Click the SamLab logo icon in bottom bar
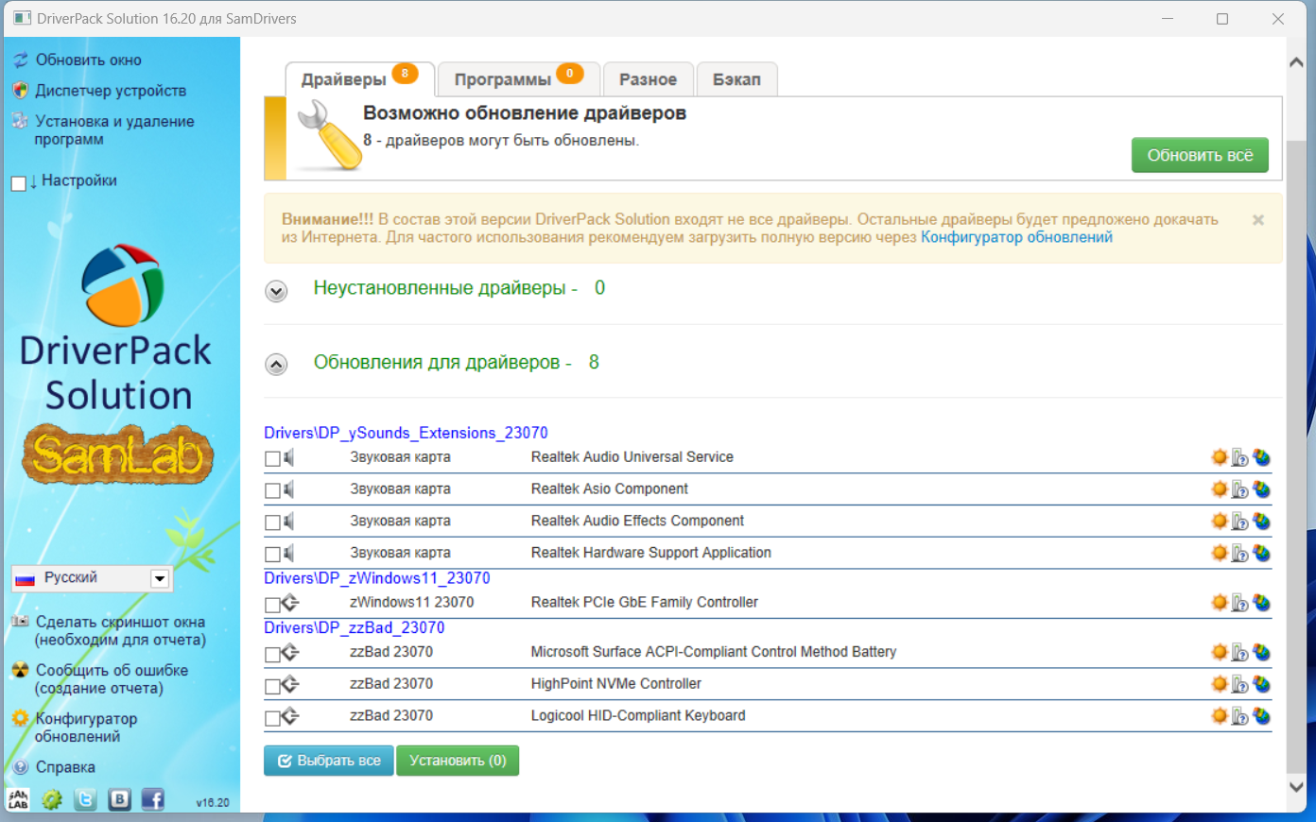The height and width of the screenshot is (822, 1316). tap(18, 799)
